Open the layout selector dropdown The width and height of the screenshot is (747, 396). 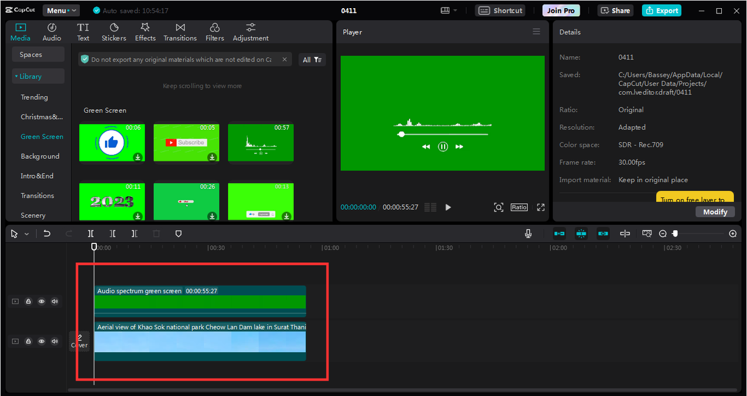(x=449, y=11)
